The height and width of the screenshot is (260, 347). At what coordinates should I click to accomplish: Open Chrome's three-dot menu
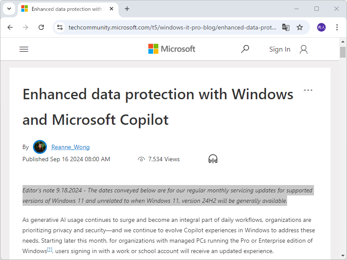point(337,27)
